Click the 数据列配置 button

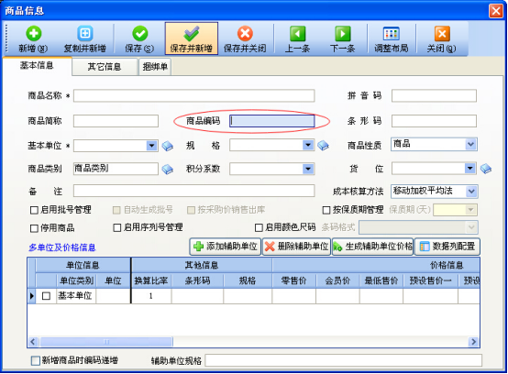tap(447, 247)
